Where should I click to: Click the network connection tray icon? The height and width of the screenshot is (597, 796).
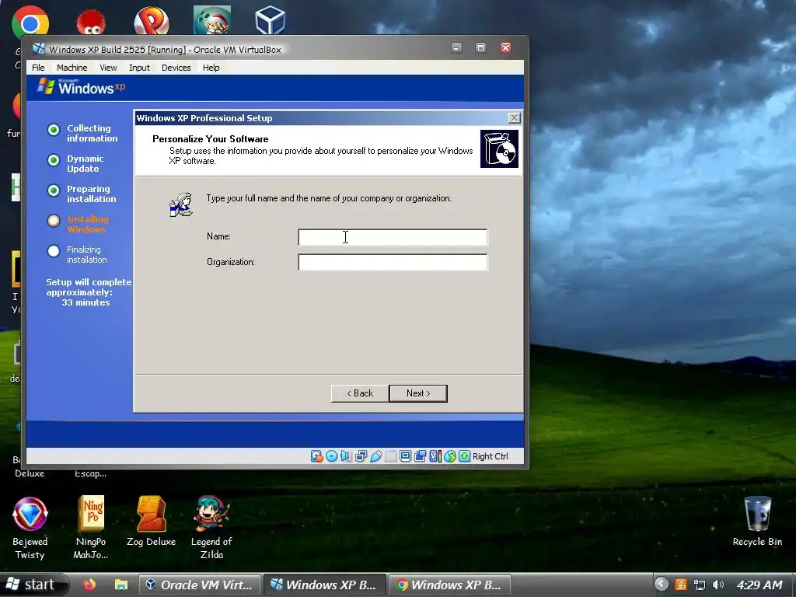tap(700, 585)
